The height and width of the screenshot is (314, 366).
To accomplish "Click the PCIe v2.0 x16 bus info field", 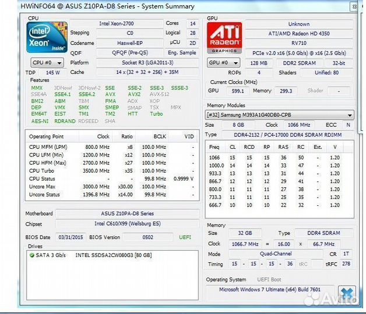I will pyautogui.click(x=299, y=53).
